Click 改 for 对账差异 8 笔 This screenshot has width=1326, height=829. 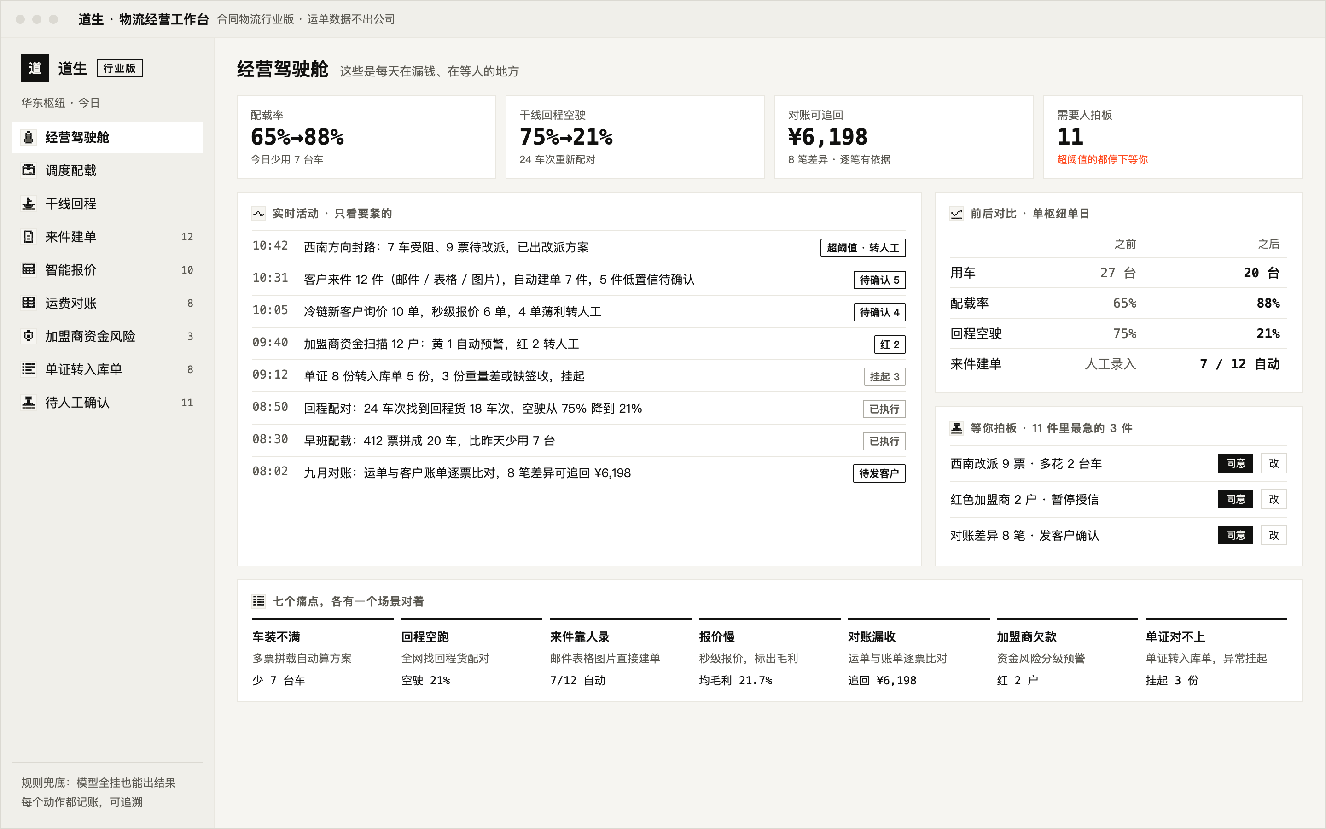[x=1274, y=535]
